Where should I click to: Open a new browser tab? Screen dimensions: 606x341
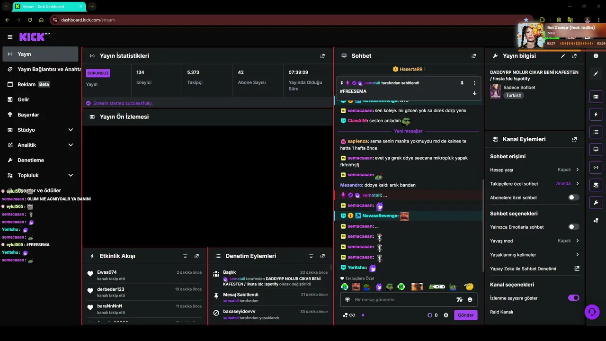(x=92, y=6)
